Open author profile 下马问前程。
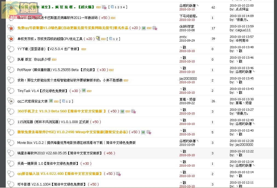The image size is (277, 188). 188,16
